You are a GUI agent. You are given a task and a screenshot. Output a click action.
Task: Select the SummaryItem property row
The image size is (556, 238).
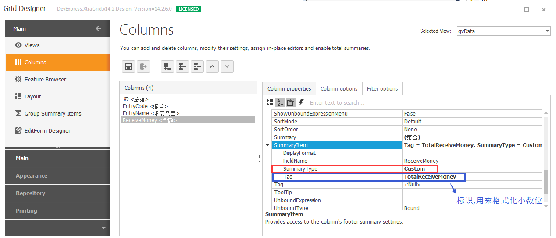(407, 145)
